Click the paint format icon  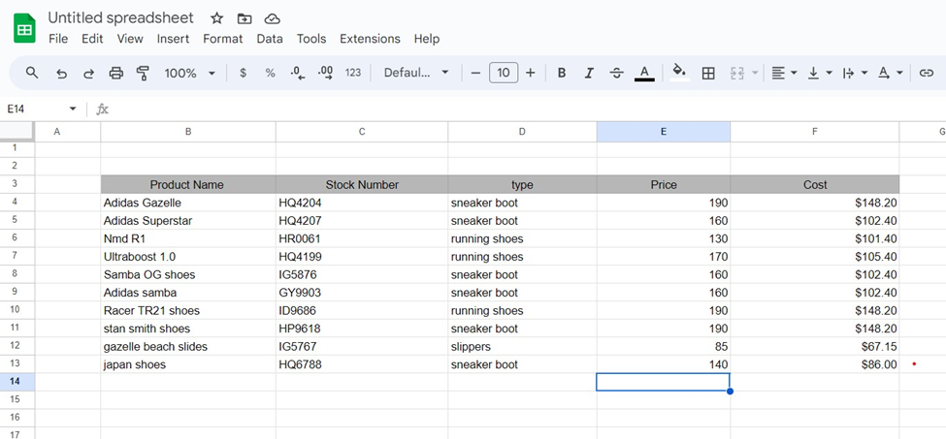pyautogui.click(x=143, y=73)
